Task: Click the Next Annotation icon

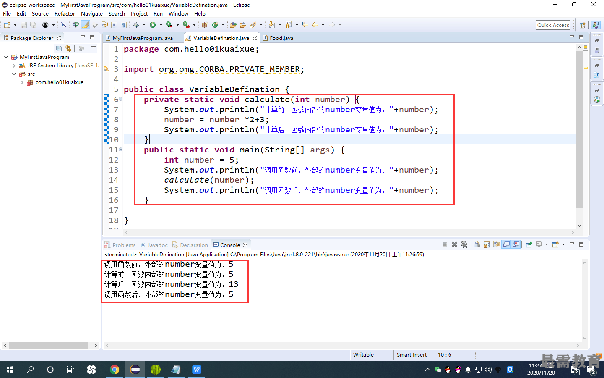Action: coord(271,25)
